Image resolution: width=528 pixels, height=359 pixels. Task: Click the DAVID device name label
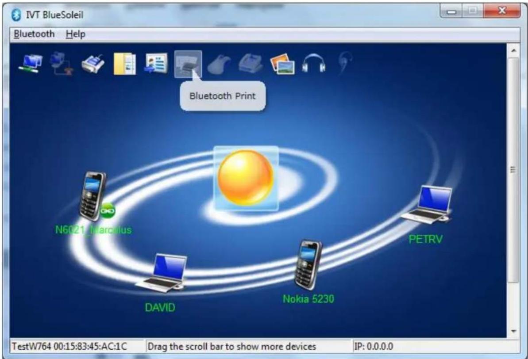pyautogui.click(x=160, y=308)
